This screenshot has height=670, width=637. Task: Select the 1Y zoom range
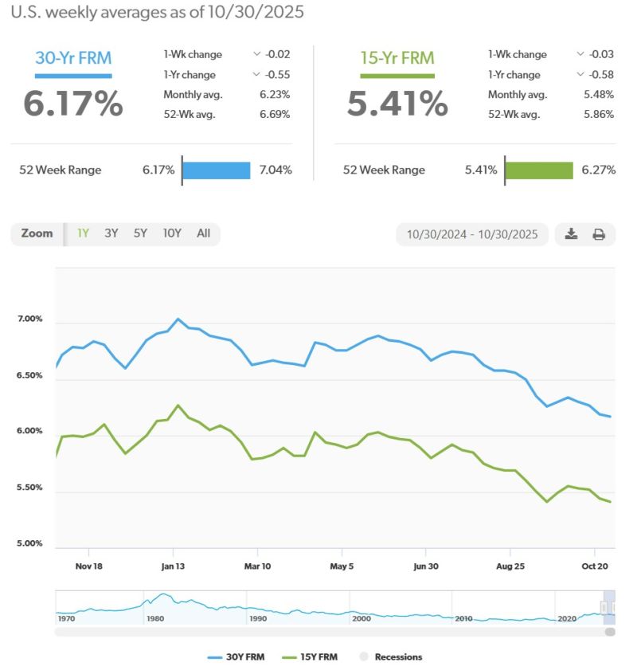(83, 233)
